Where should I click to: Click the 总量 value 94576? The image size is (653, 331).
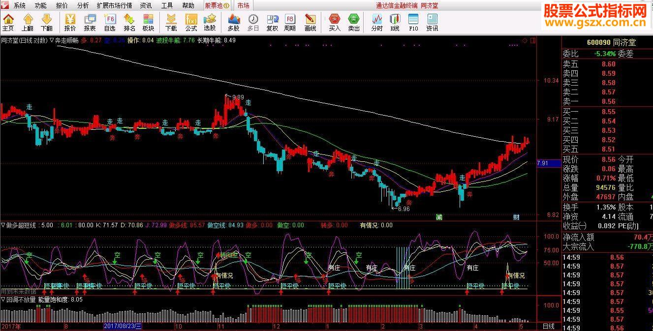click(605, 187)
